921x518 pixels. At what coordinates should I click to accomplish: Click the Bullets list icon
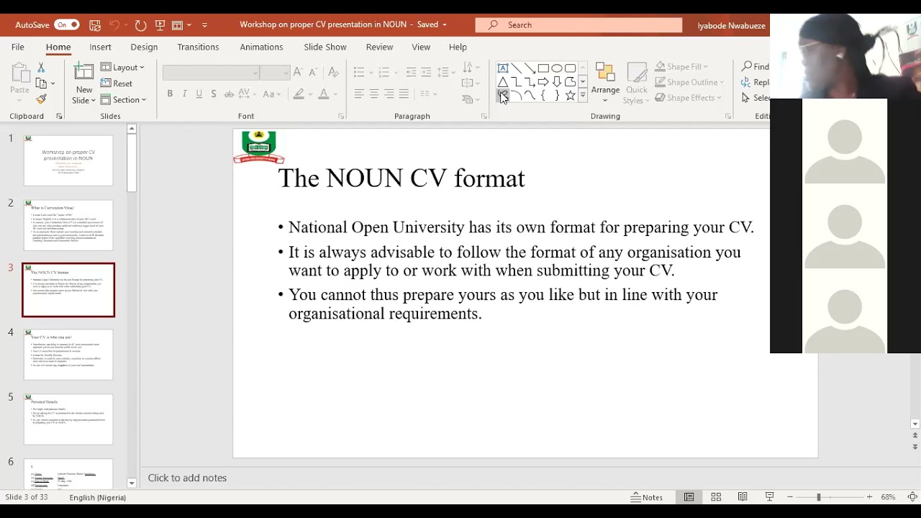(x=359, y=72)
